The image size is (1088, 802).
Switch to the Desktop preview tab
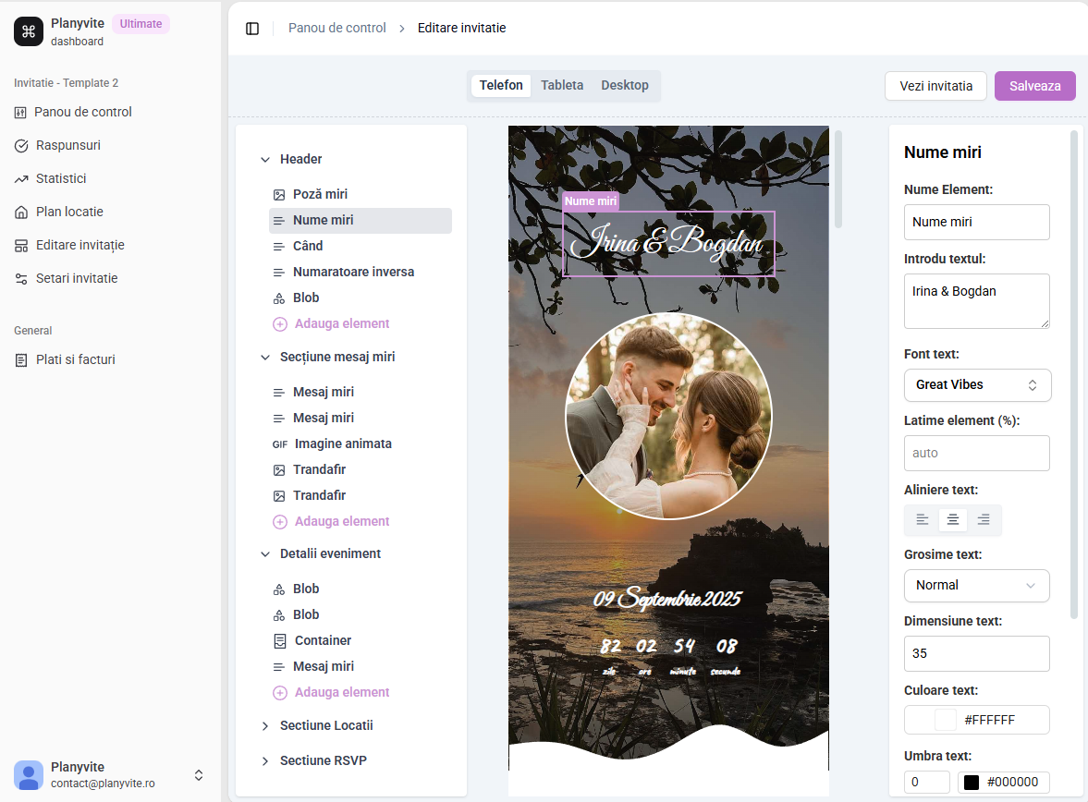coord(625,85)
